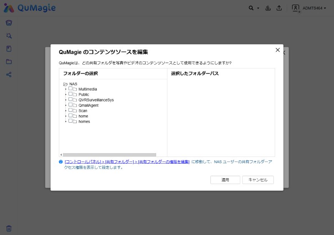Viewport: 334px width, 235px height.
Task: Click the folder list horizontal scrollbar
Action: point(109,154)
